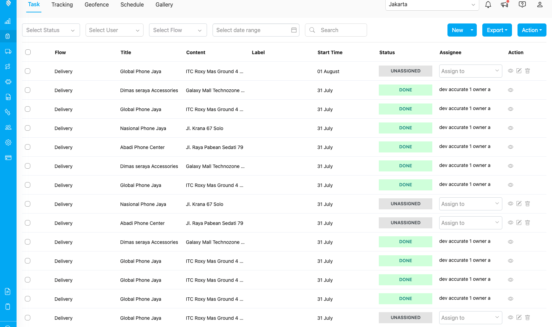Check the unassigned Abadi Phone Center row checkbox

pos(28,223)
